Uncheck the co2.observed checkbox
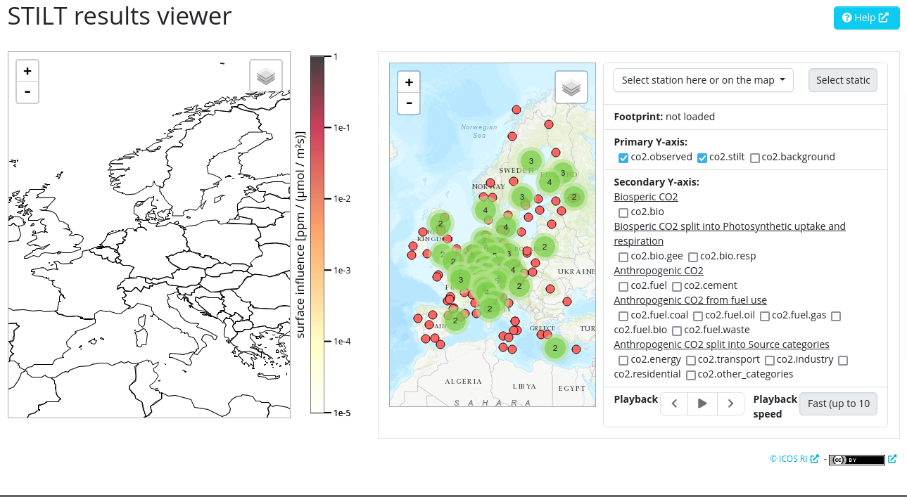907x497 pixels. (623, 157)
